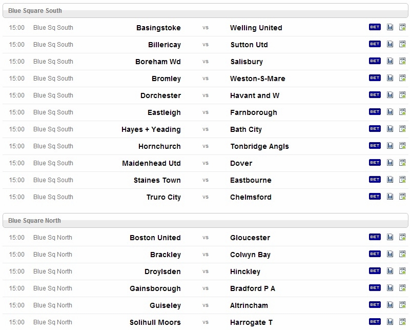Add Truro City vs Chelmsford to calendar

point(402,197)
